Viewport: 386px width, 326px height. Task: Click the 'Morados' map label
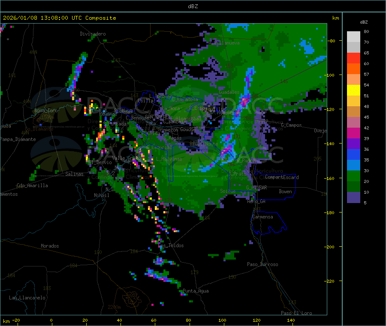[x=50, y=246]
